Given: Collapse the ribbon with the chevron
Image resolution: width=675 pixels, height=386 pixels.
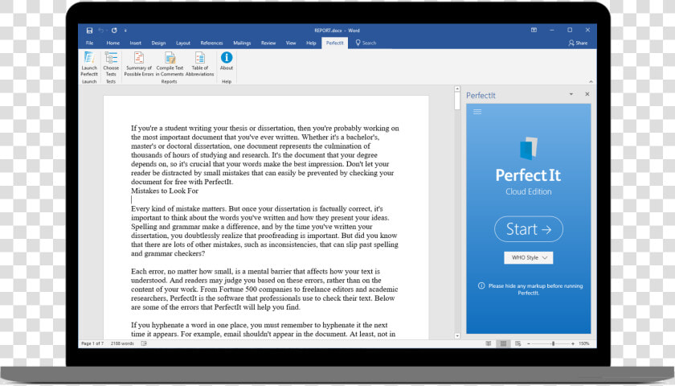Looking at the screenshot, I should point(591,81).
